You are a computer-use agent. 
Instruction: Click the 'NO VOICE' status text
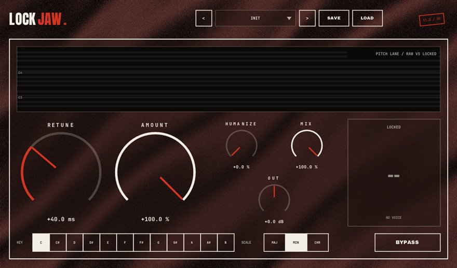tap(394, 218)
